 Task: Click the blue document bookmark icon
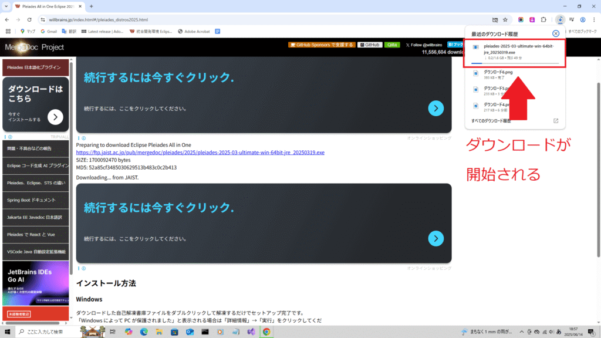tap(217, 32)
